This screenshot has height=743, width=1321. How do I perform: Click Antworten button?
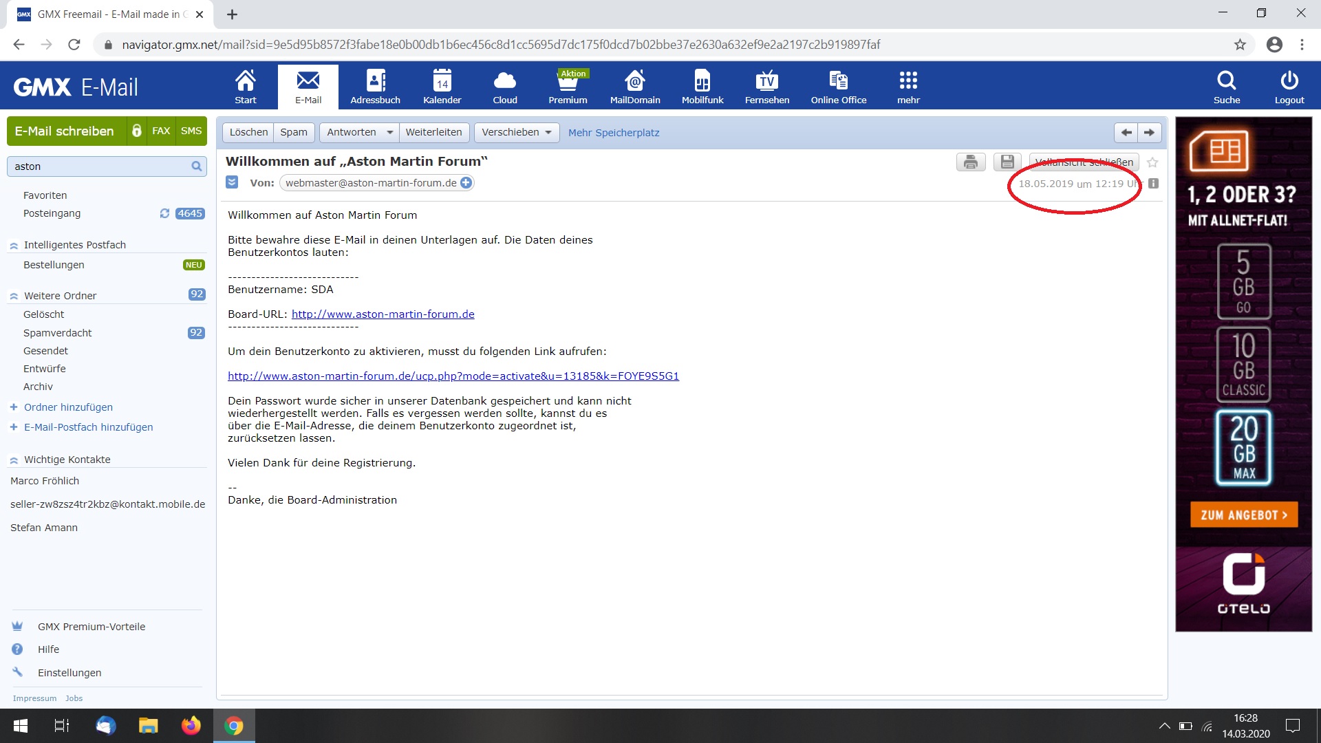pyautogui.click(x=351, y=132)
